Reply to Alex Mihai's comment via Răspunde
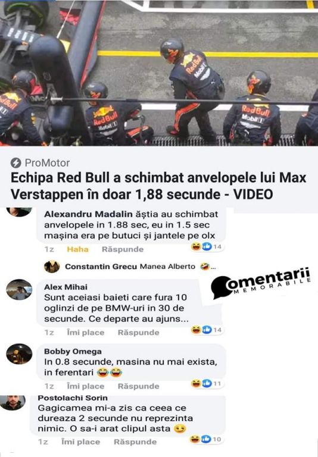Image resolution: width=318 pixels, height=457 pixels. coord(139,333)
